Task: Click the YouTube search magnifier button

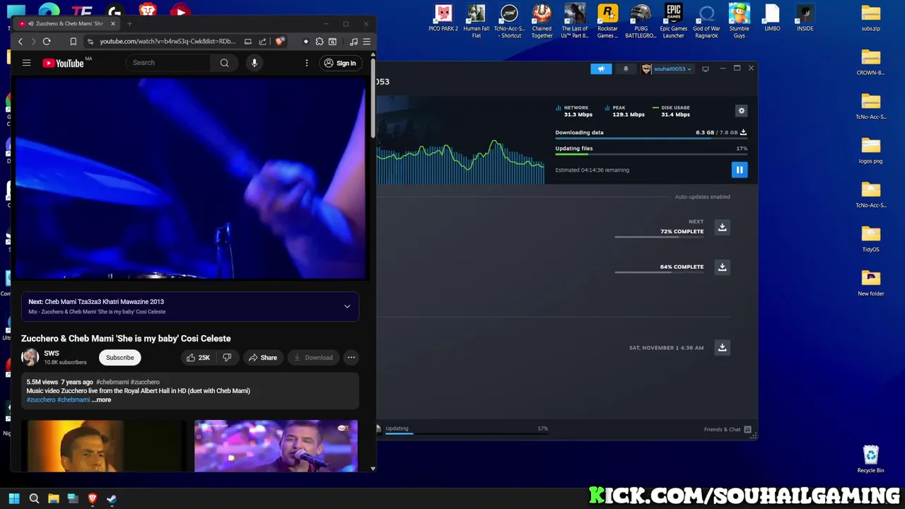Action: (x=224, y=63)
